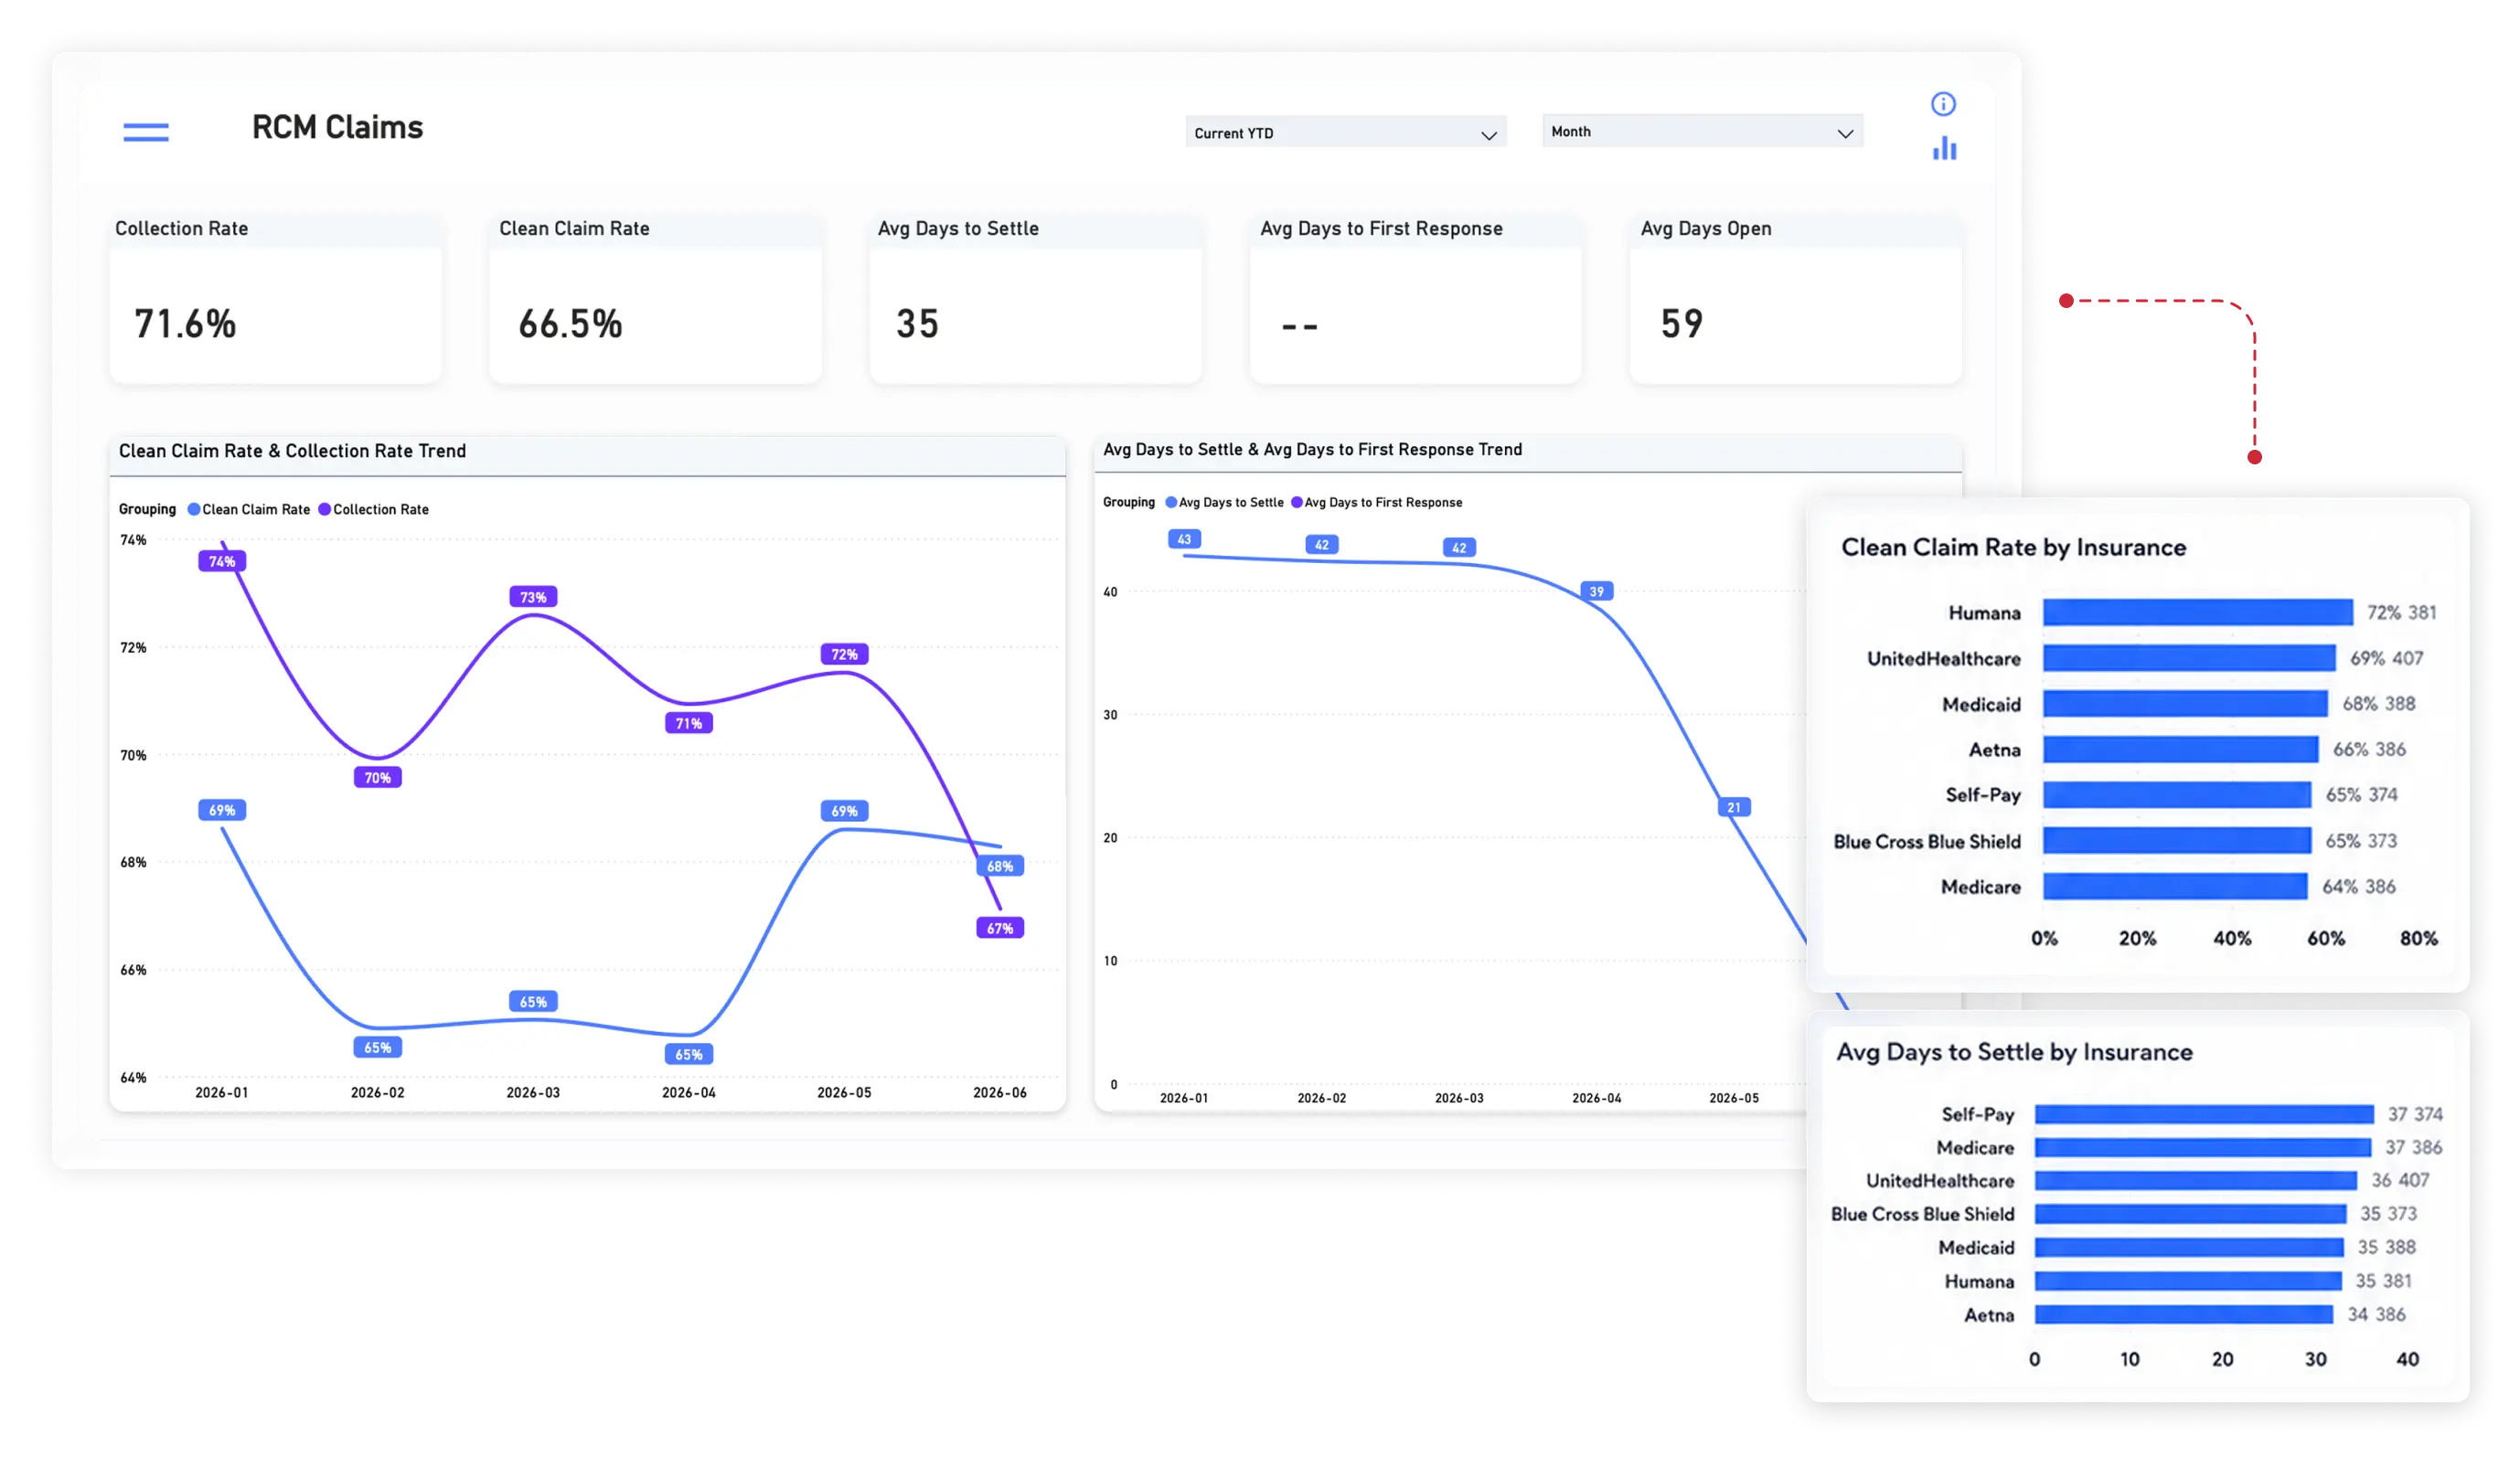Click the Clean Claim Rate 66.5% card

tap(656, 298)
